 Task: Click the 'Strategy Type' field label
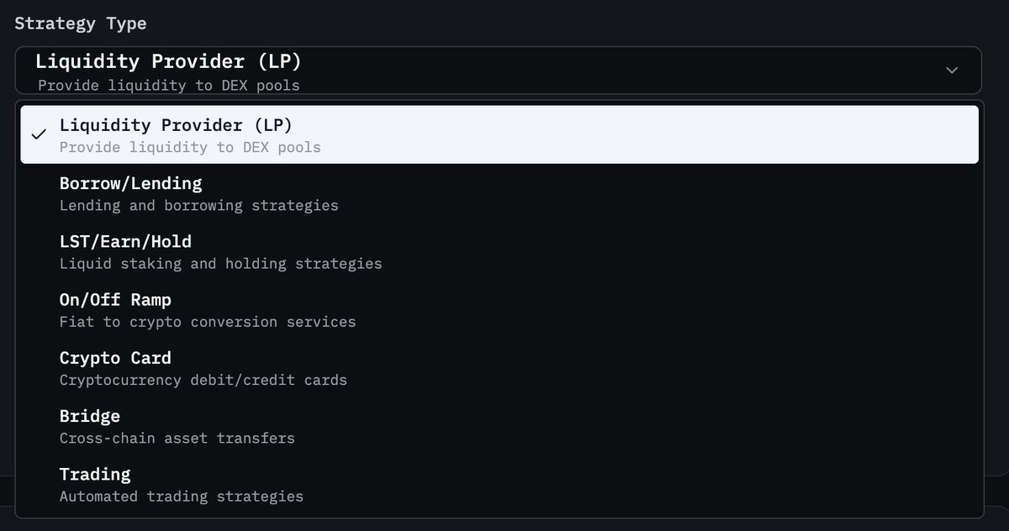tap(81, 24)
